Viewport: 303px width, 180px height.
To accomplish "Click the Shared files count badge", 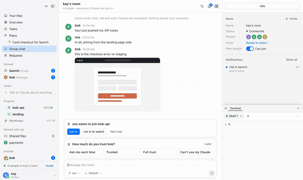I will tap(53, 136).
